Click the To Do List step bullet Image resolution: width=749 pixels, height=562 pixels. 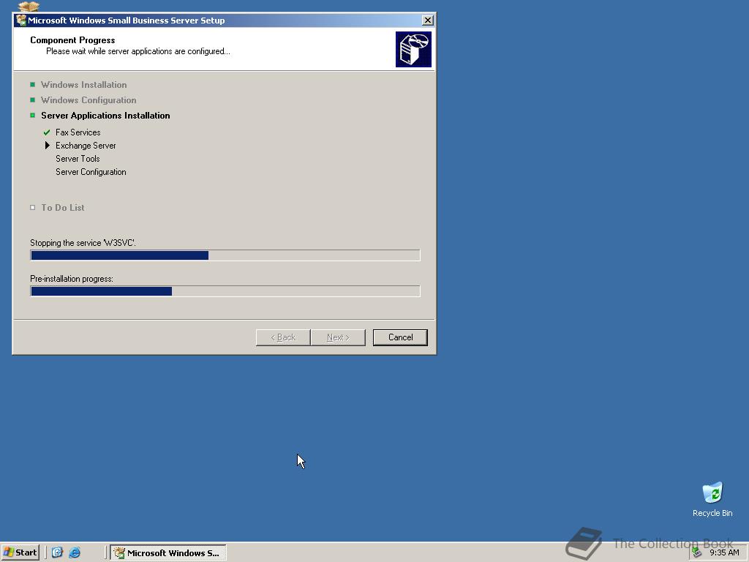click(x=32, y=207)
